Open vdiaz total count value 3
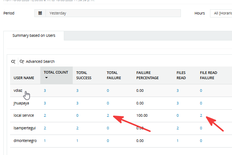232x155 pixels. pyautogui.click(x=45, y=91)
